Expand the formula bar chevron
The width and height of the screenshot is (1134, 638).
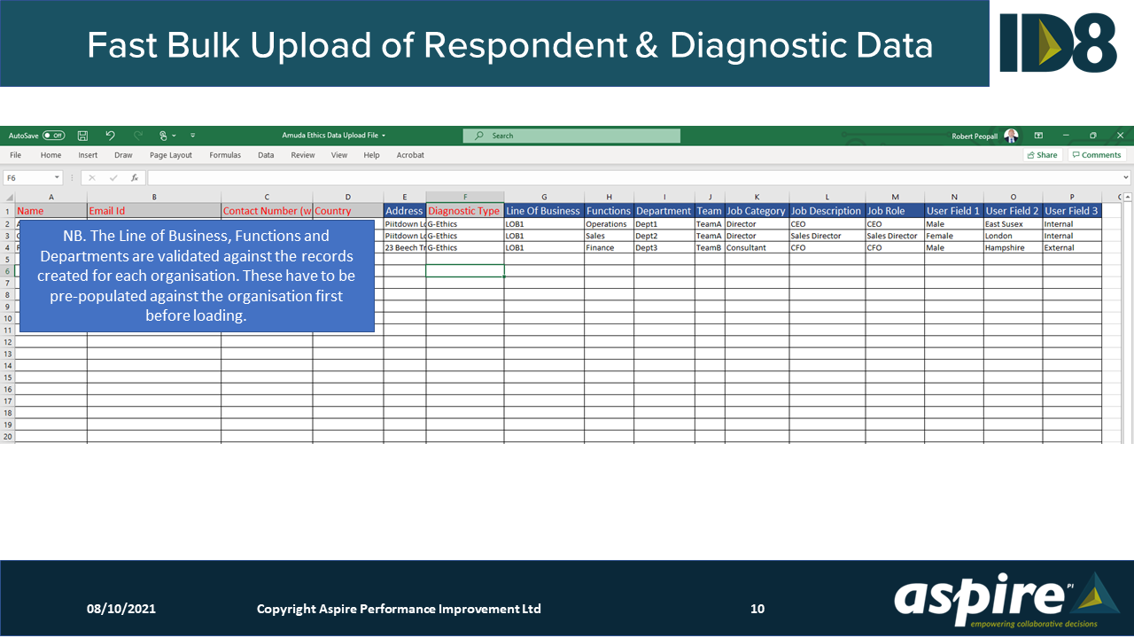tap(1126, 177)
